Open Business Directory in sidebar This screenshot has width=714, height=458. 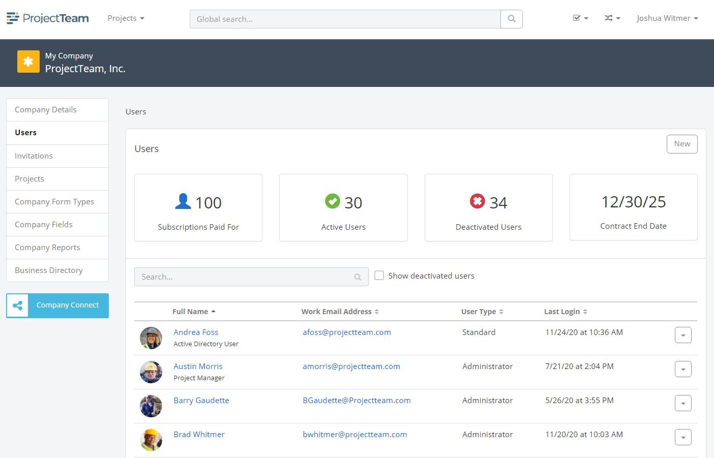tap(57, 270)
